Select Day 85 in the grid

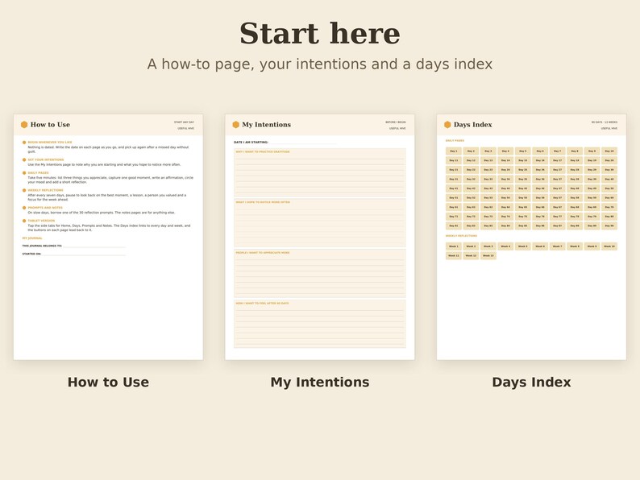(523, 226)
